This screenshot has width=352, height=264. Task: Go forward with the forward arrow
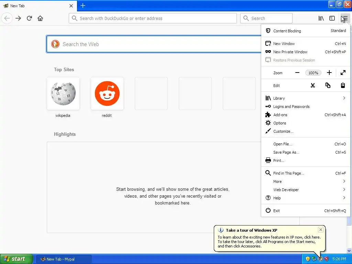pos(18,18)
